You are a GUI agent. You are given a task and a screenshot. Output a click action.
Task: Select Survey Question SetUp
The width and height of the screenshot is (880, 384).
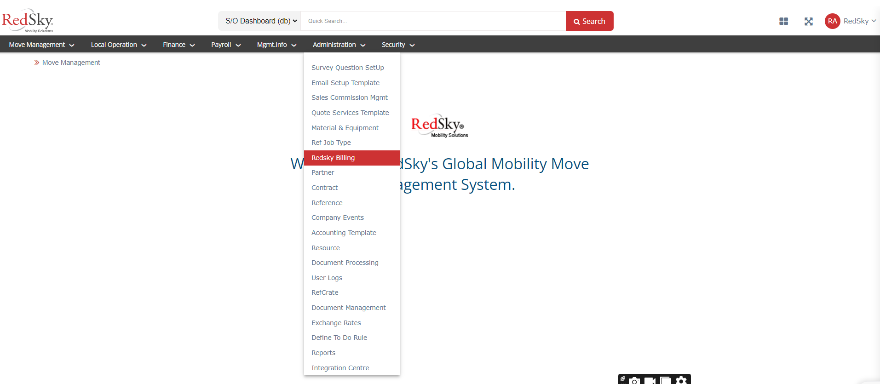click(x=351, y=68)
